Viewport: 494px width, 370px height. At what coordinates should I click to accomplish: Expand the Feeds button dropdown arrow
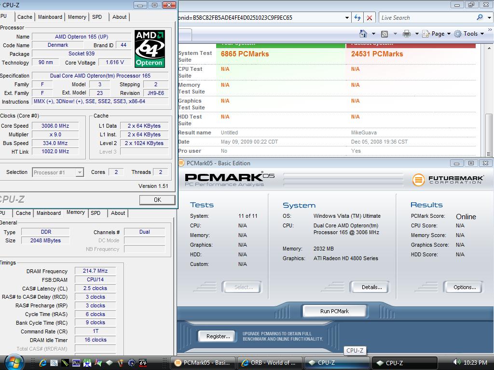pos(395,34)
